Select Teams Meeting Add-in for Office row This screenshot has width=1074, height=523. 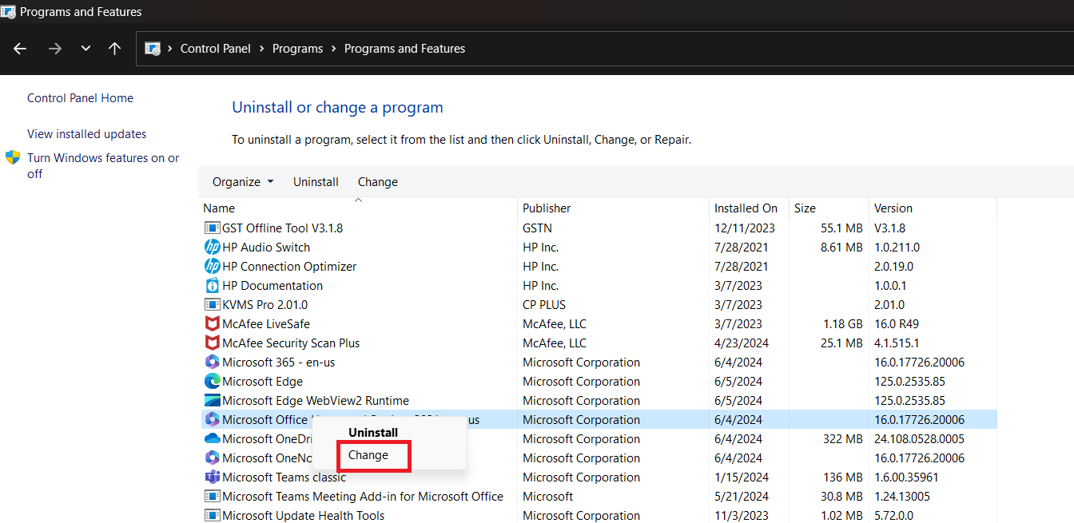pyautogui.click(x=599, y=497)
